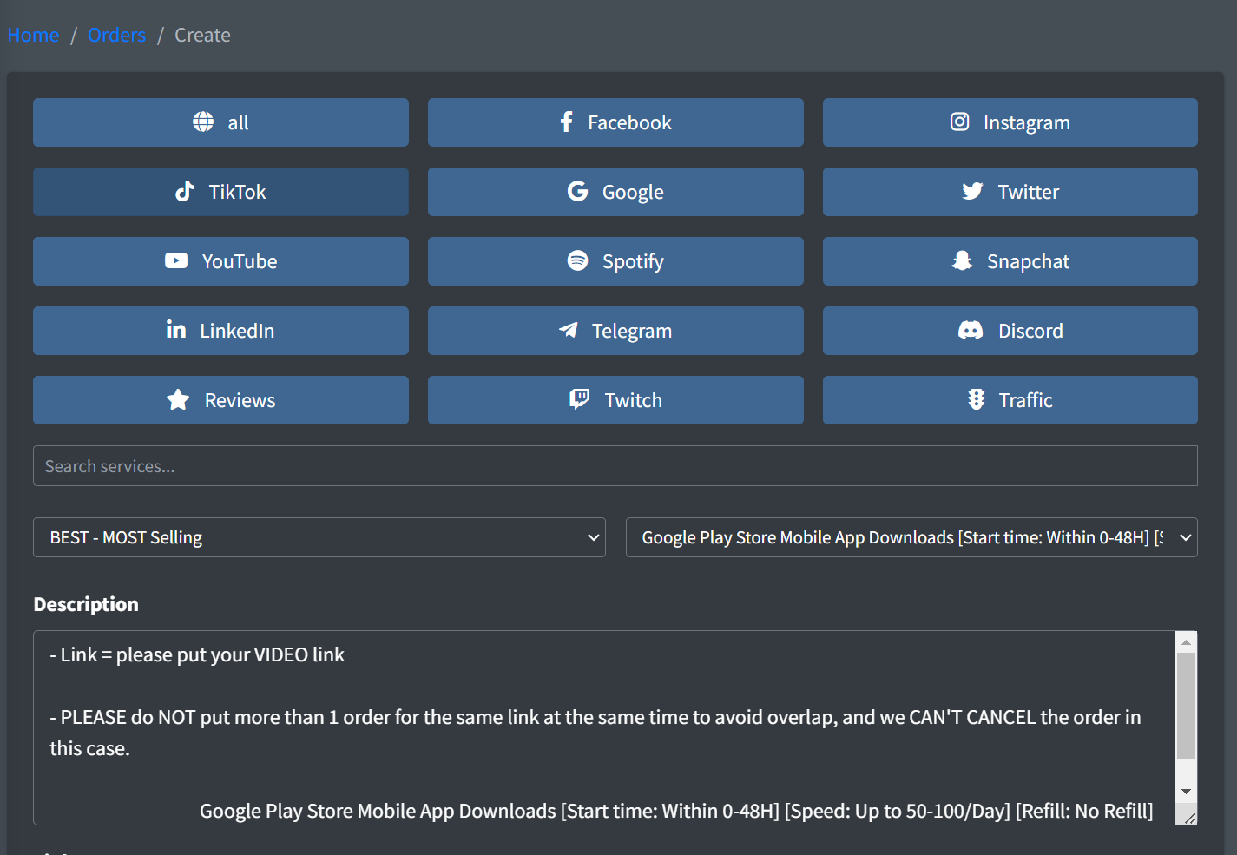Screen dimensions: 1237x855
Task: Choose the YouTube category label
Action: [240, 261]
